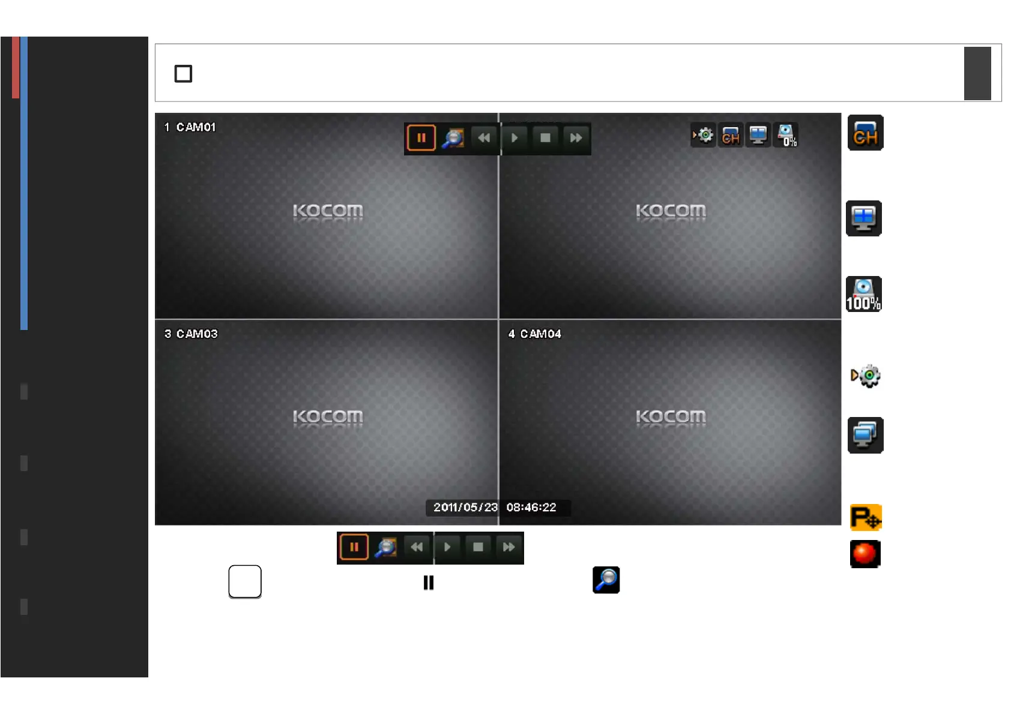Image resolution: width=1011 pixels, height=714 pixels.
Task: Hit play in the toolbar below the video
Action: coord(447,547)
